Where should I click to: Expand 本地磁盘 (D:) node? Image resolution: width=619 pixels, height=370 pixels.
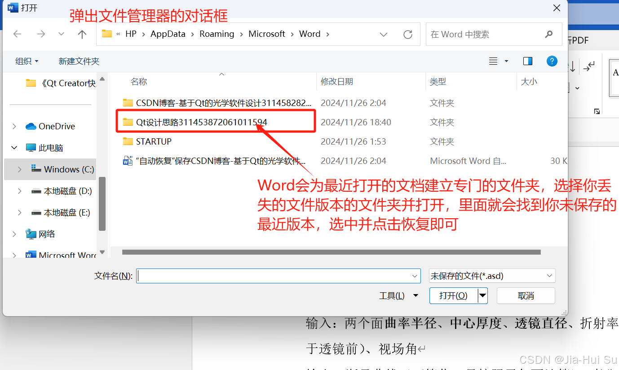tap(19, 191)
